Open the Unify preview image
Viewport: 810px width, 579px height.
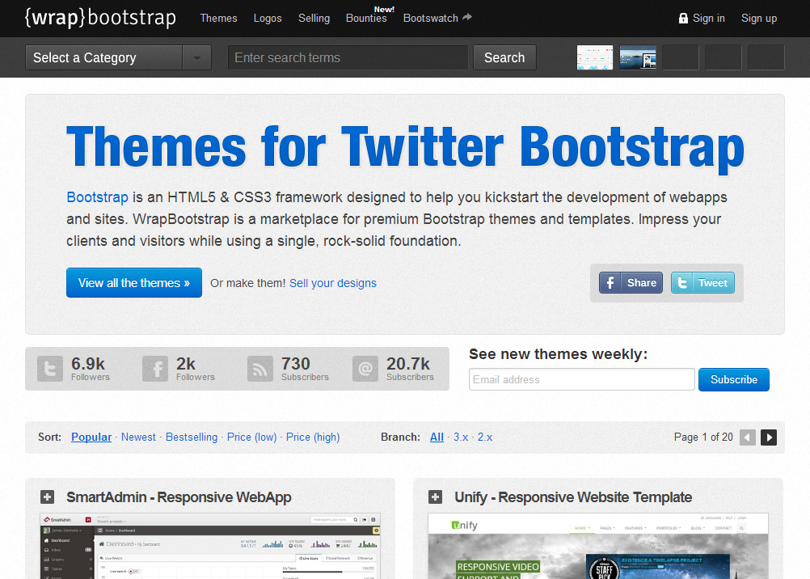tap(598, 546)
